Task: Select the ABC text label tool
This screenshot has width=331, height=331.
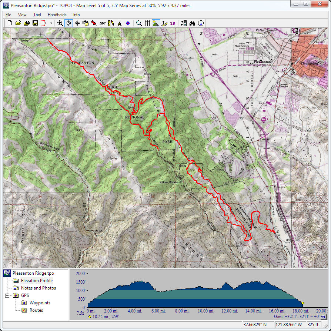Action: pyautogui.click(x=103, y=23)
